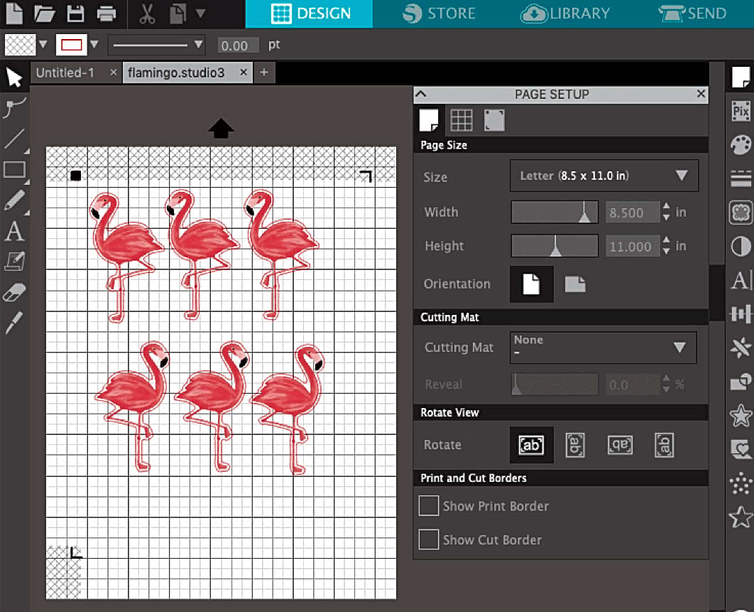Open the Page Setup panel icon in right sidebar
Screen dimensions: 754x612
coord(741,77)
